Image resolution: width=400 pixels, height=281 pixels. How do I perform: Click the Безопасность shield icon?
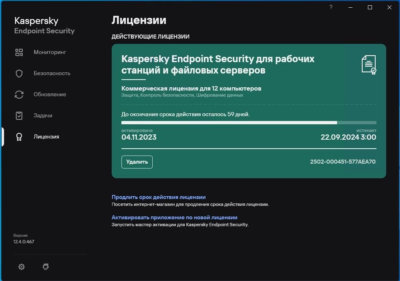tap(19, 73)
